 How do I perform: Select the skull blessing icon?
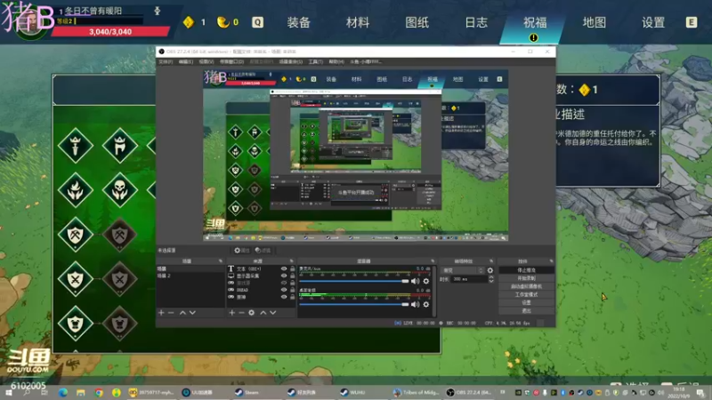tap(119, 189)
